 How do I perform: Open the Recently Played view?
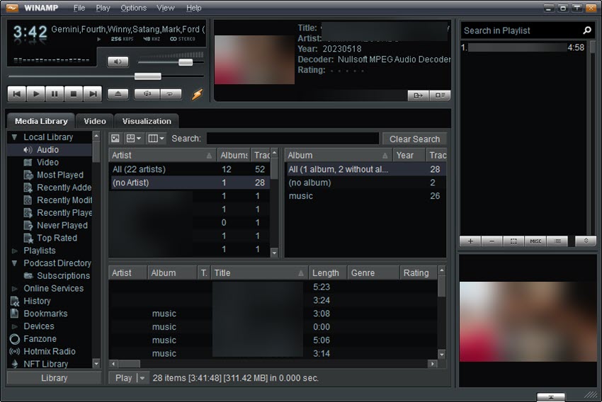tap(64, 213)
